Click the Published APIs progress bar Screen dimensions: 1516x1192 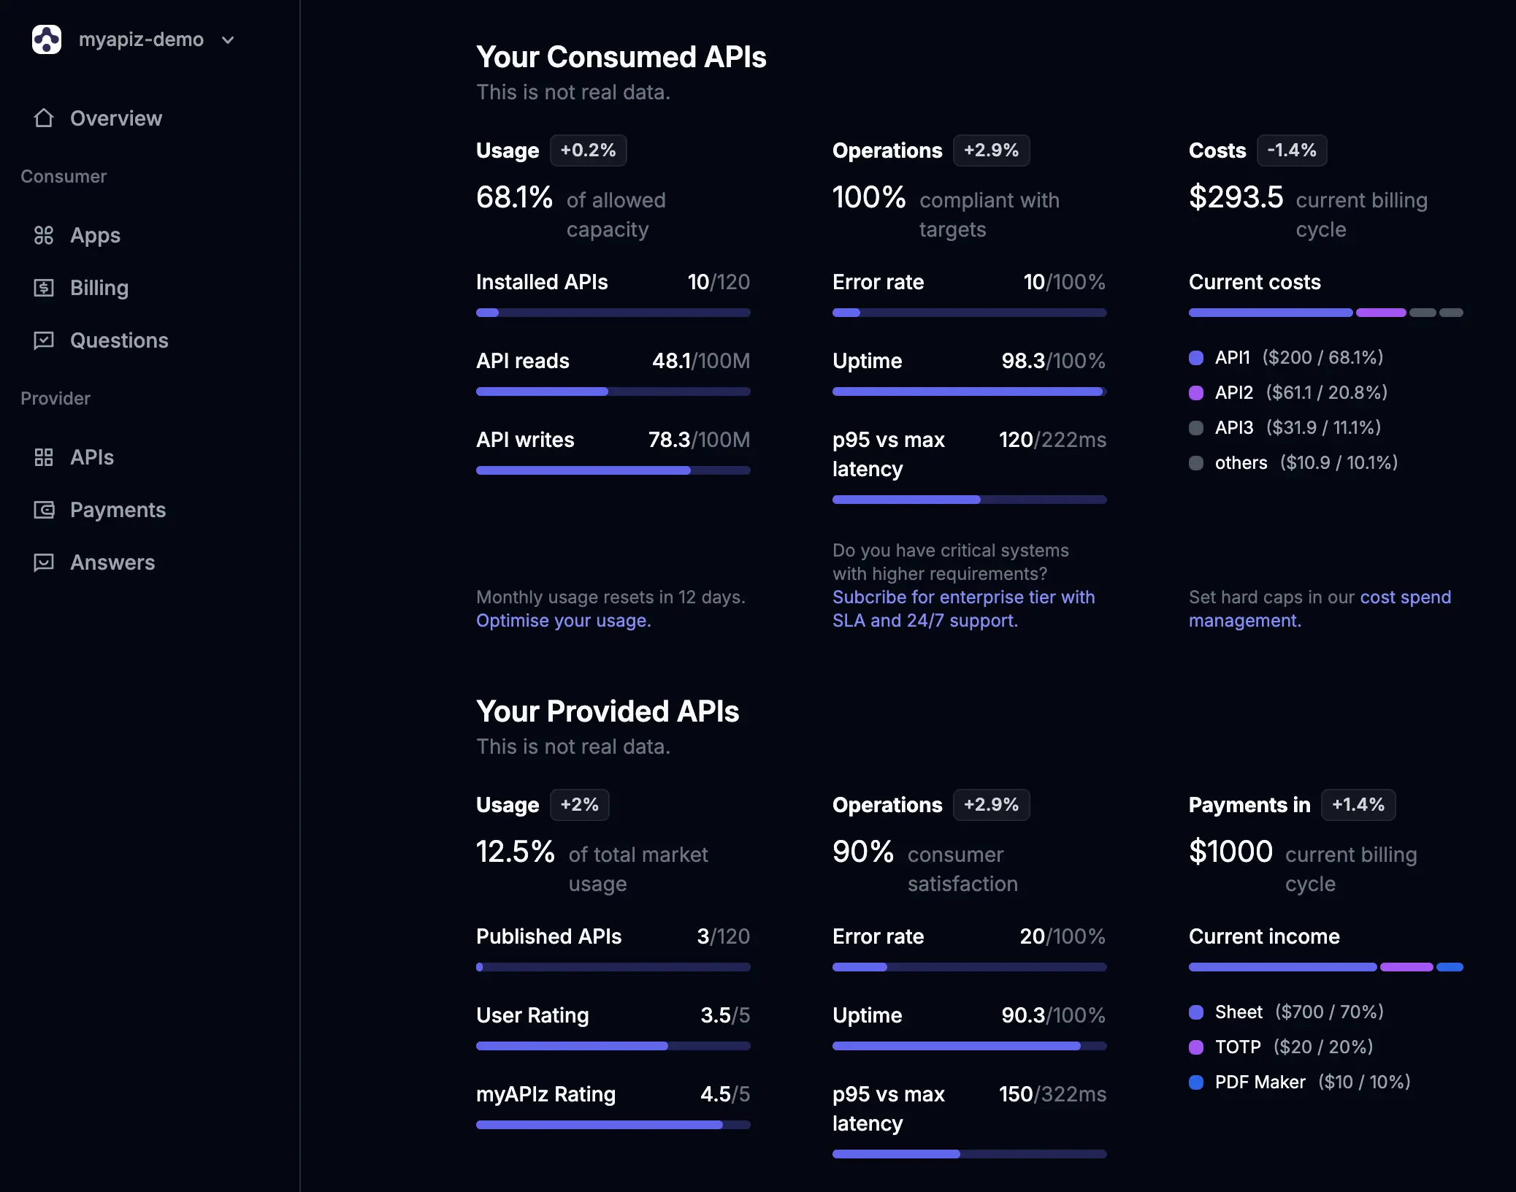pyautogui.click(x=613, y=967)
